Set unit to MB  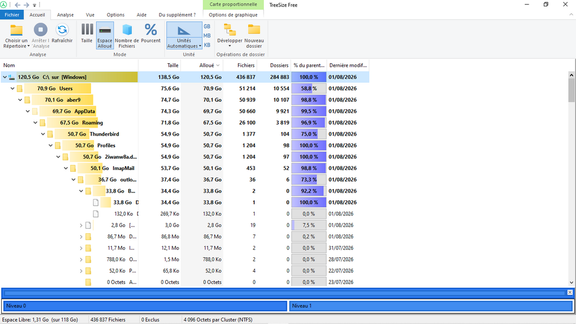click(x=207, y=36)
